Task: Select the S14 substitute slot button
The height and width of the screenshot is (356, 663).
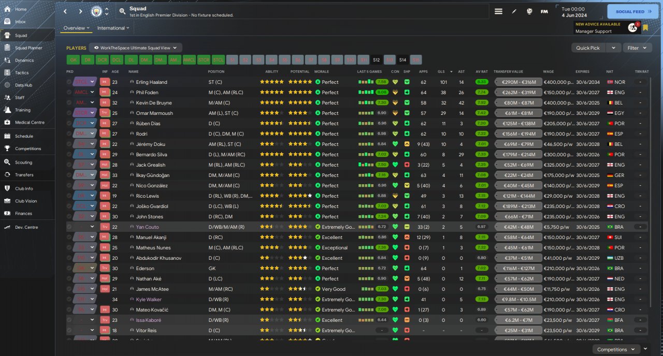Action: point(402,60)
